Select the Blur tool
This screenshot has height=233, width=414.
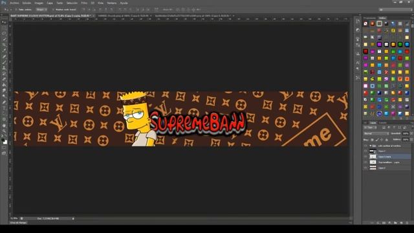pyautogui.click(x=4, y=91)
